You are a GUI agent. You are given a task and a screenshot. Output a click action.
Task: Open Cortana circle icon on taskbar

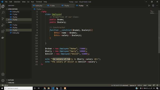point(34,88)
